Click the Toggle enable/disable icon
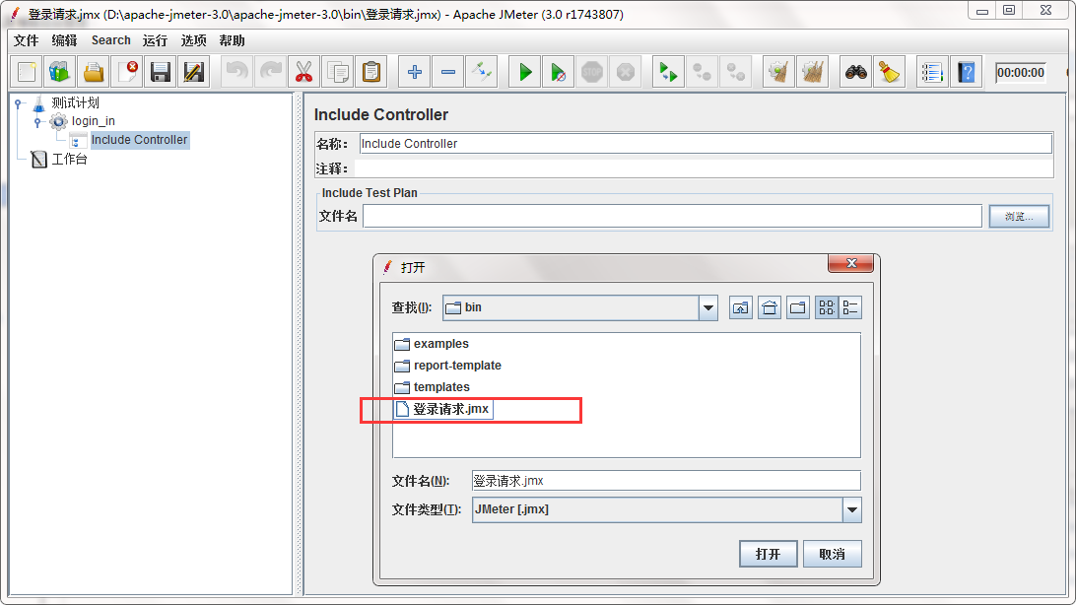The height and width of the screenshot is (605, 1076). pyautogui.click(x=482, y=71)
